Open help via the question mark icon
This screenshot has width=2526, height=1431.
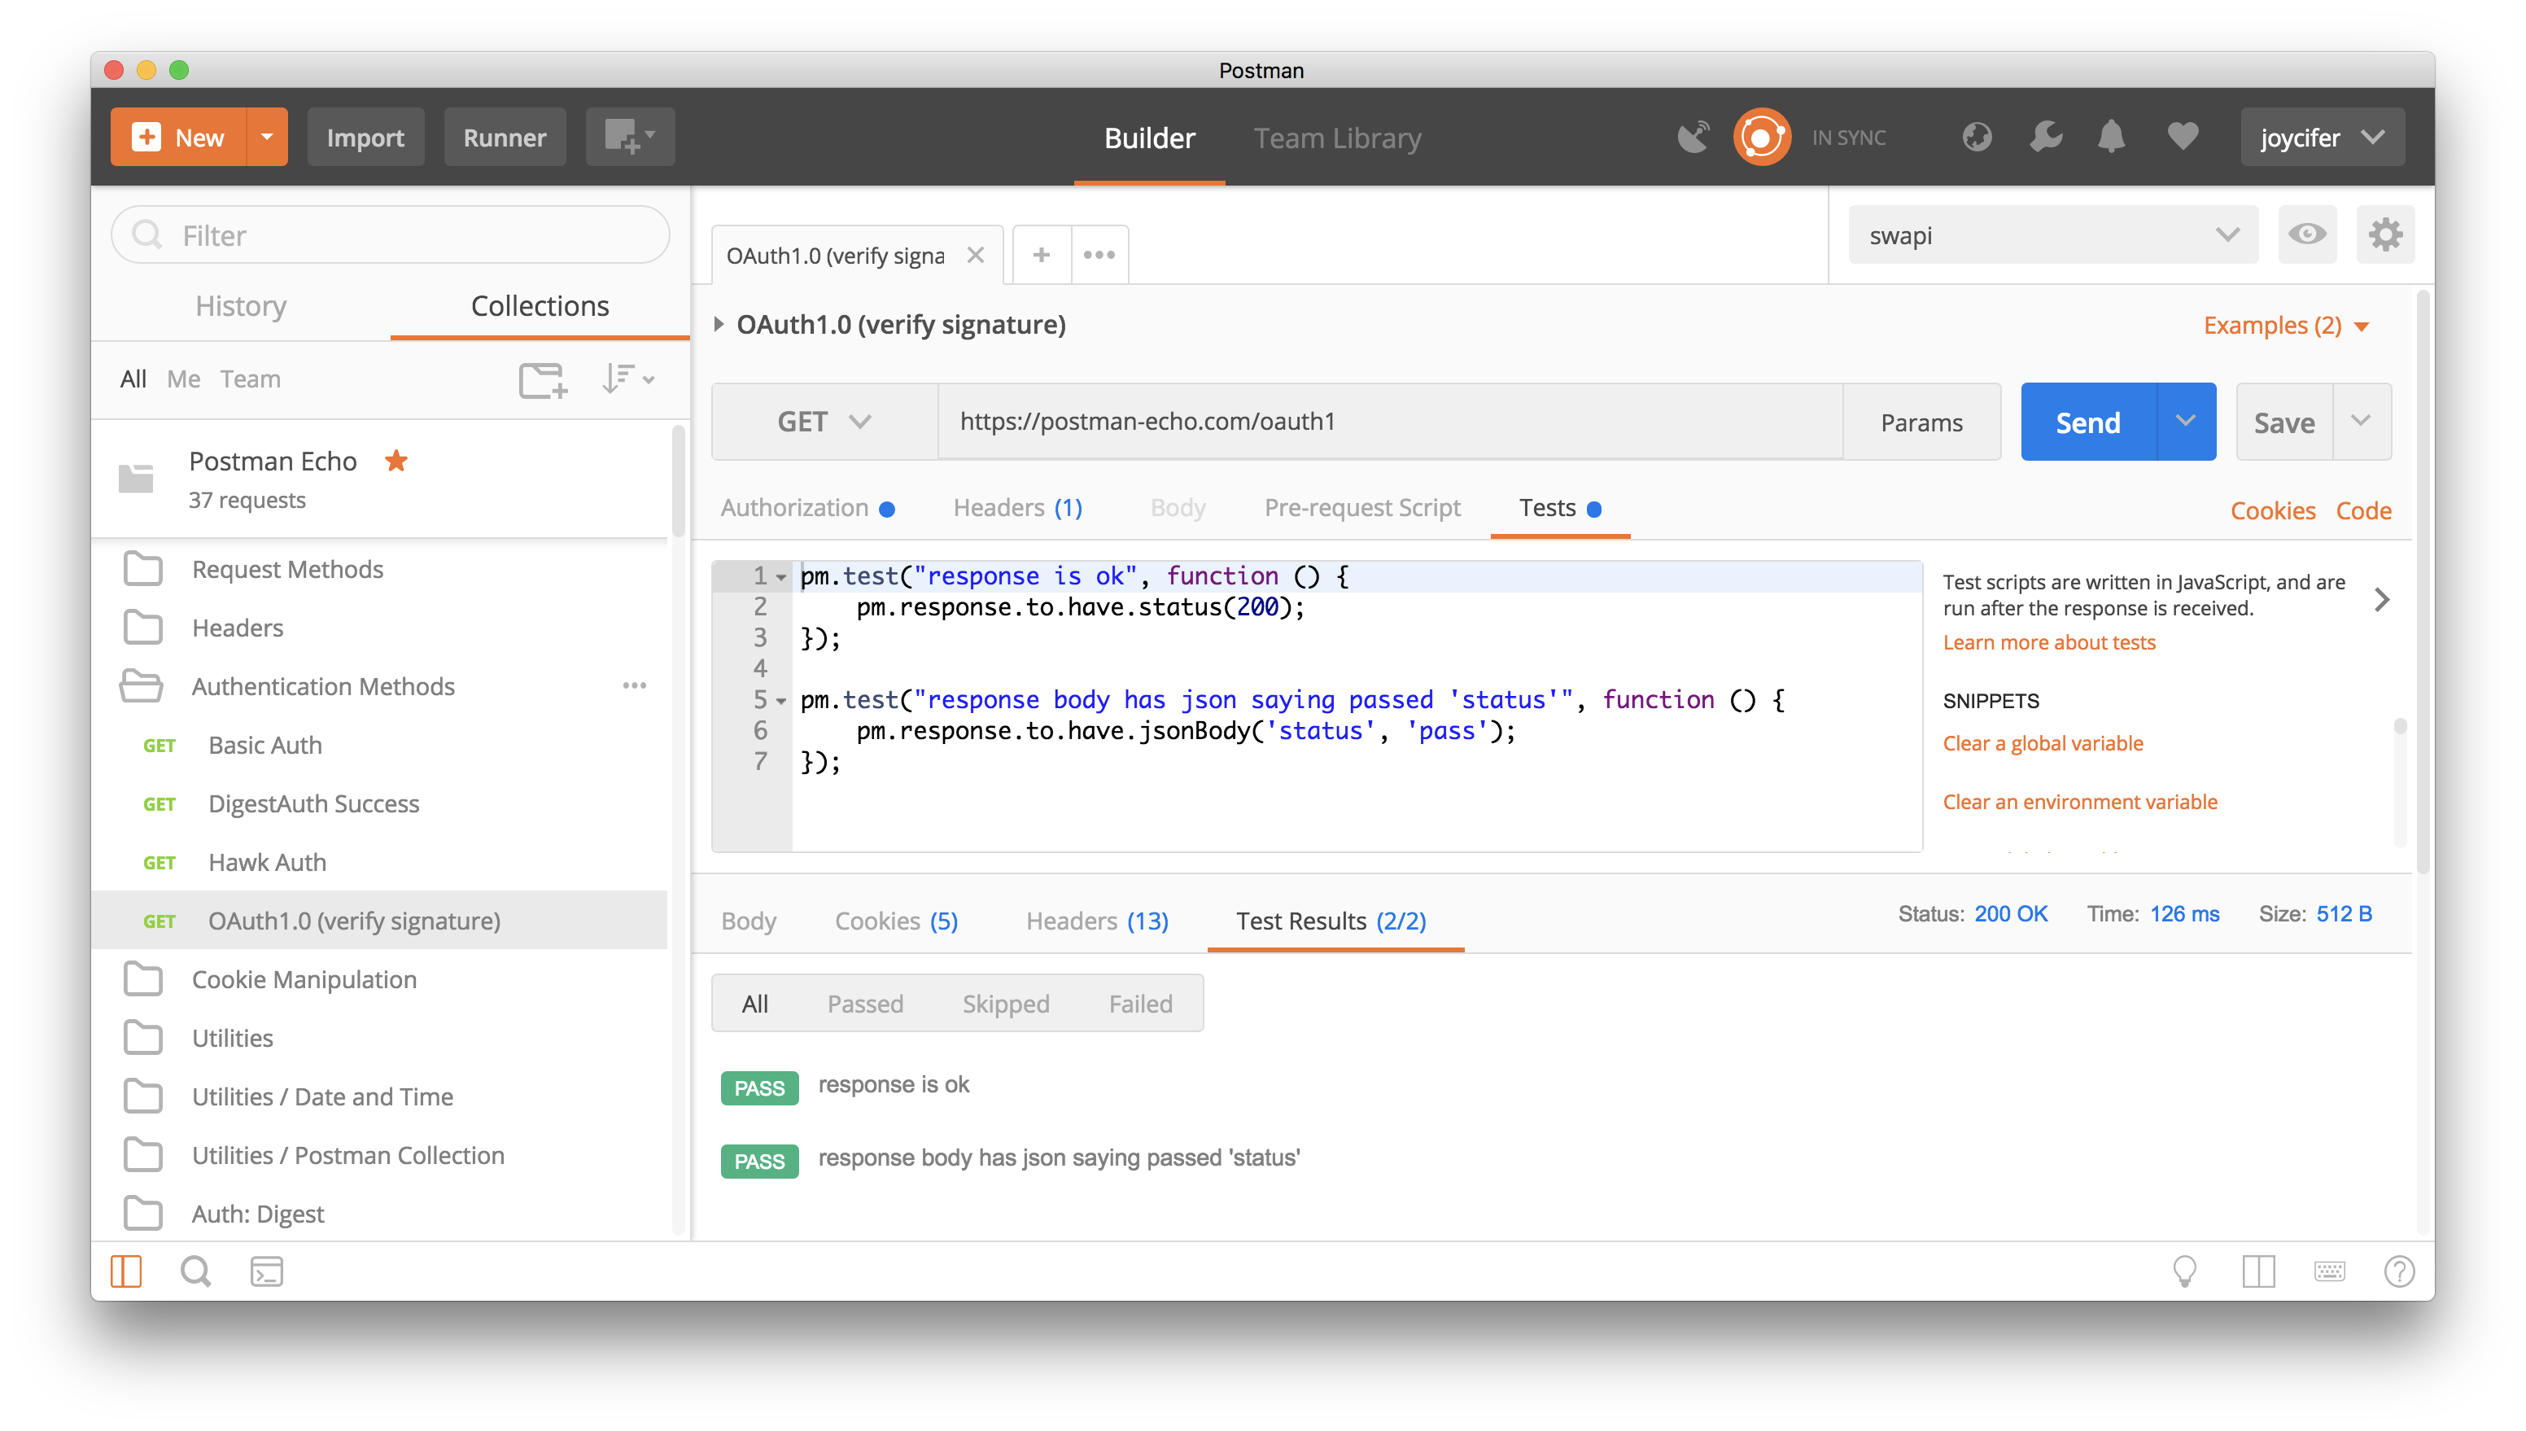(2399, 1271)
